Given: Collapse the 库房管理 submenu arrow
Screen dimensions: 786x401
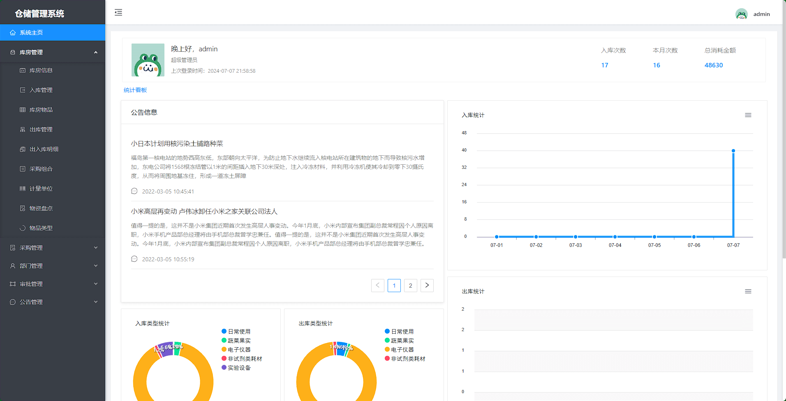Looking at the screenshot, I should [x=96, y=52].
